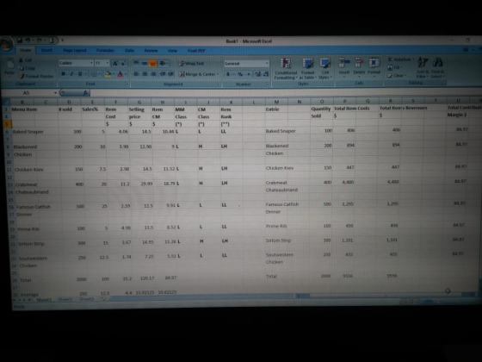Click the Paste clipboard icon

(9, 64)
